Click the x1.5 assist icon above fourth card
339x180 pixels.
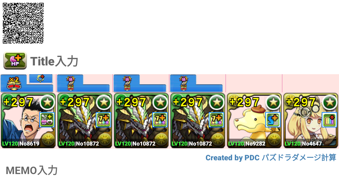point(184,83)
